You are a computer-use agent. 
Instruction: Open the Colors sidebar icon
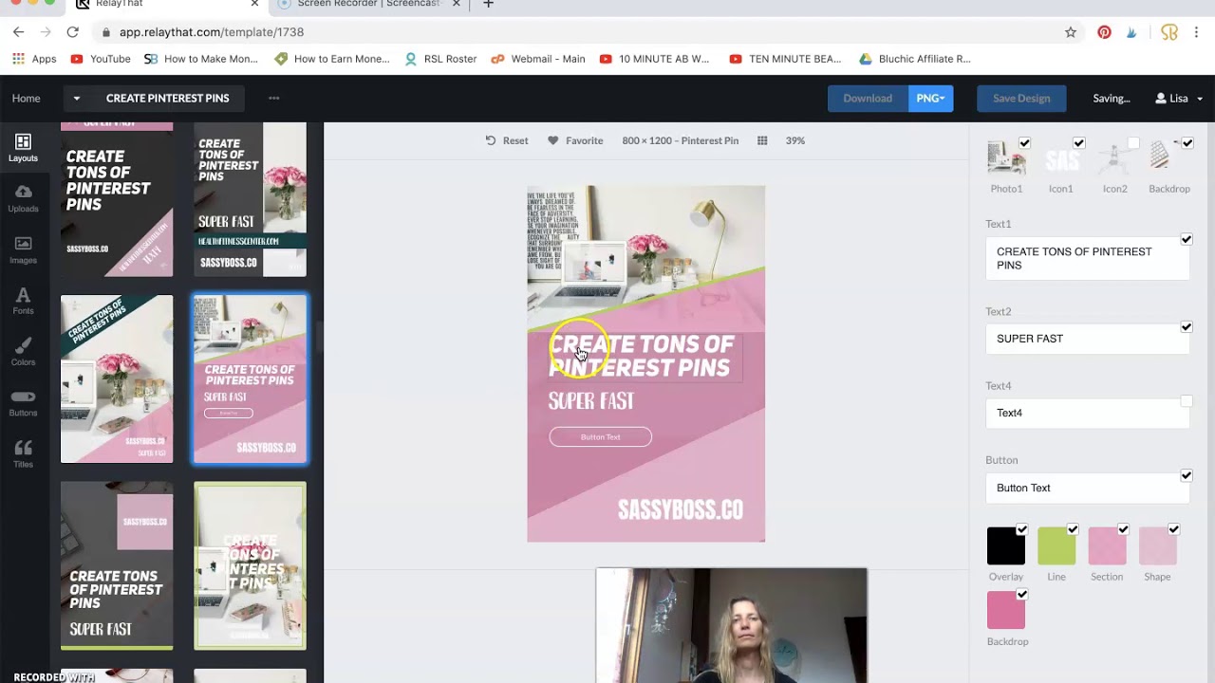click(x=23, y=352)
